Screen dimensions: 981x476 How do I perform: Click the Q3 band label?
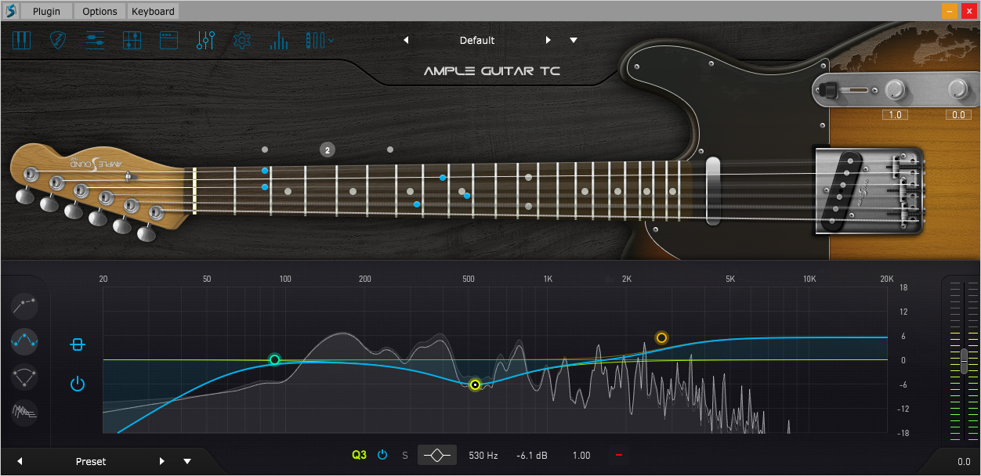[359, 455]
